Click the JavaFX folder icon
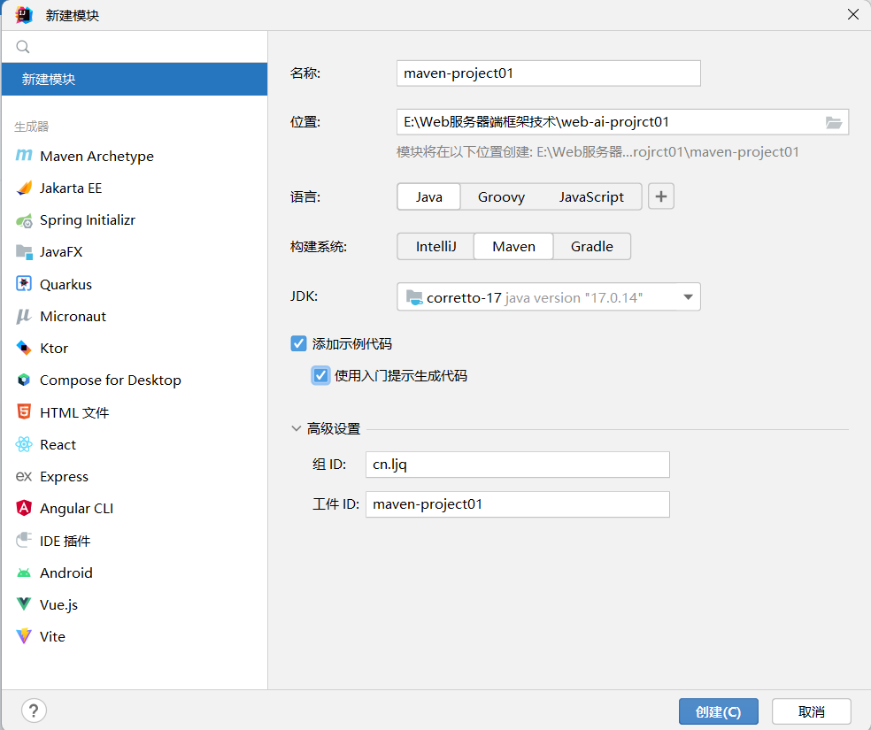871x730 pixels. coord(24,251)
